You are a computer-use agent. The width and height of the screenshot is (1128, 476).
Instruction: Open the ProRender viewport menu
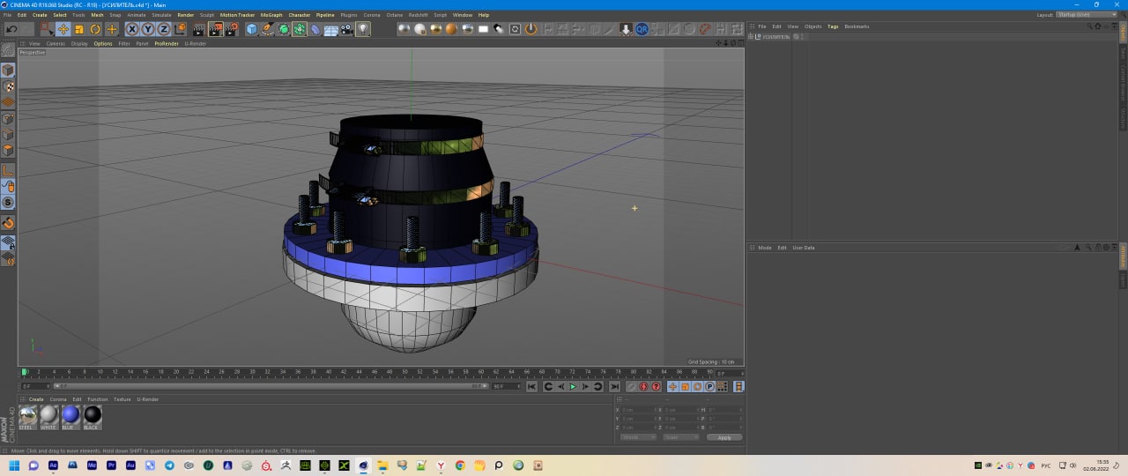[x=165, y=43]
